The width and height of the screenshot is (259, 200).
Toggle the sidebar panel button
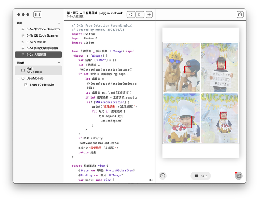[37, 14]
